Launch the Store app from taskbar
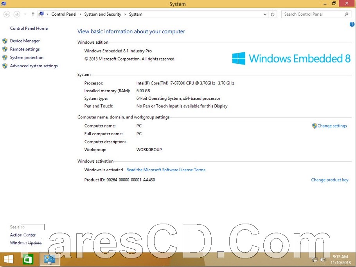356x267 pixels. (x=28, y=259)
